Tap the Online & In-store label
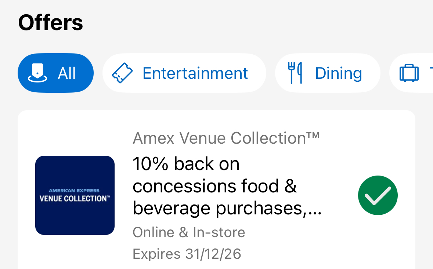The width and height of the screenshot is (433, 269). click(x=189, y=232)
